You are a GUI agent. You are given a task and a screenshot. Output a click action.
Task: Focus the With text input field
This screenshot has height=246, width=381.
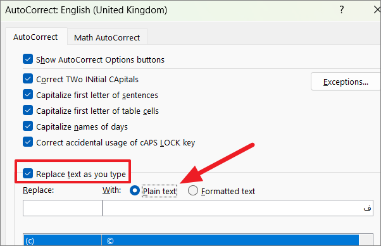point(238,208)
